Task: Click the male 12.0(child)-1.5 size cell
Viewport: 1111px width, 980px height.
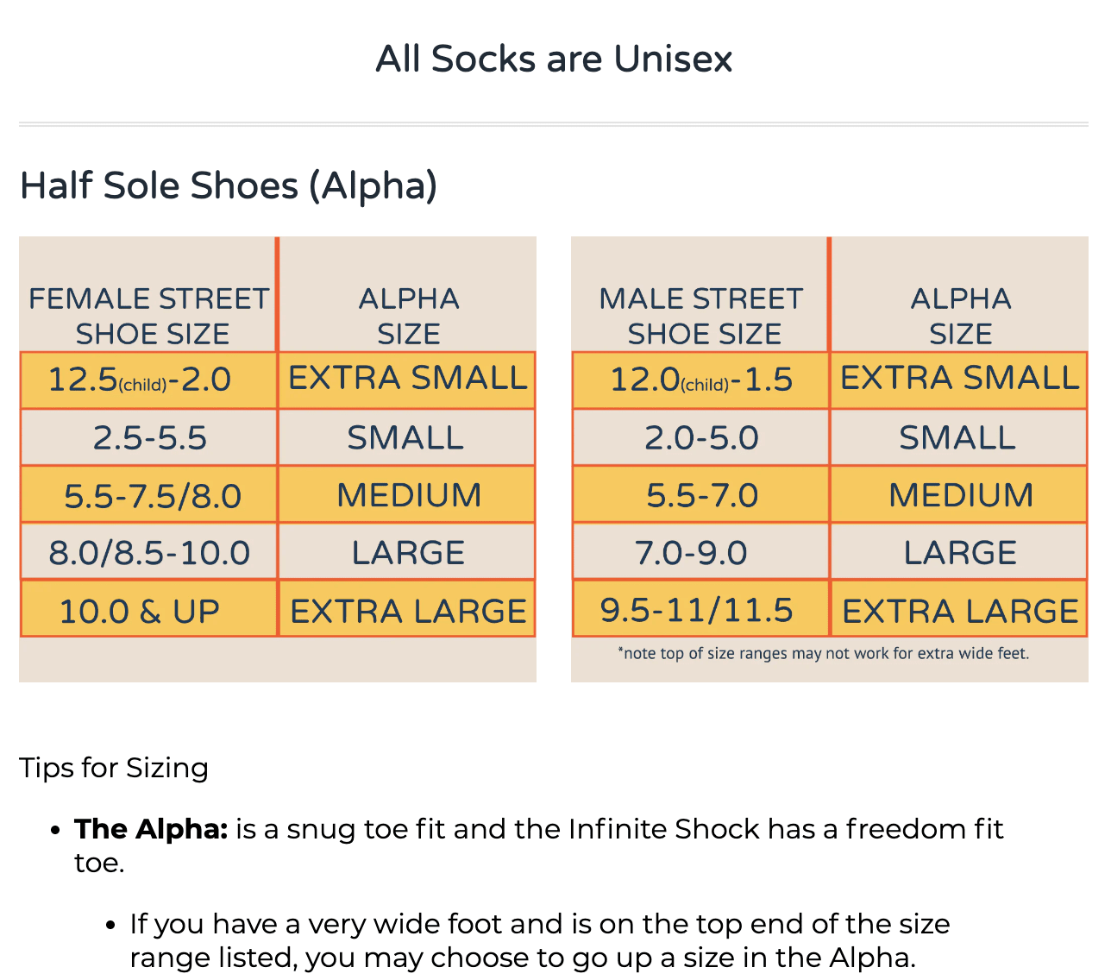Action: (x=701, y=380)
